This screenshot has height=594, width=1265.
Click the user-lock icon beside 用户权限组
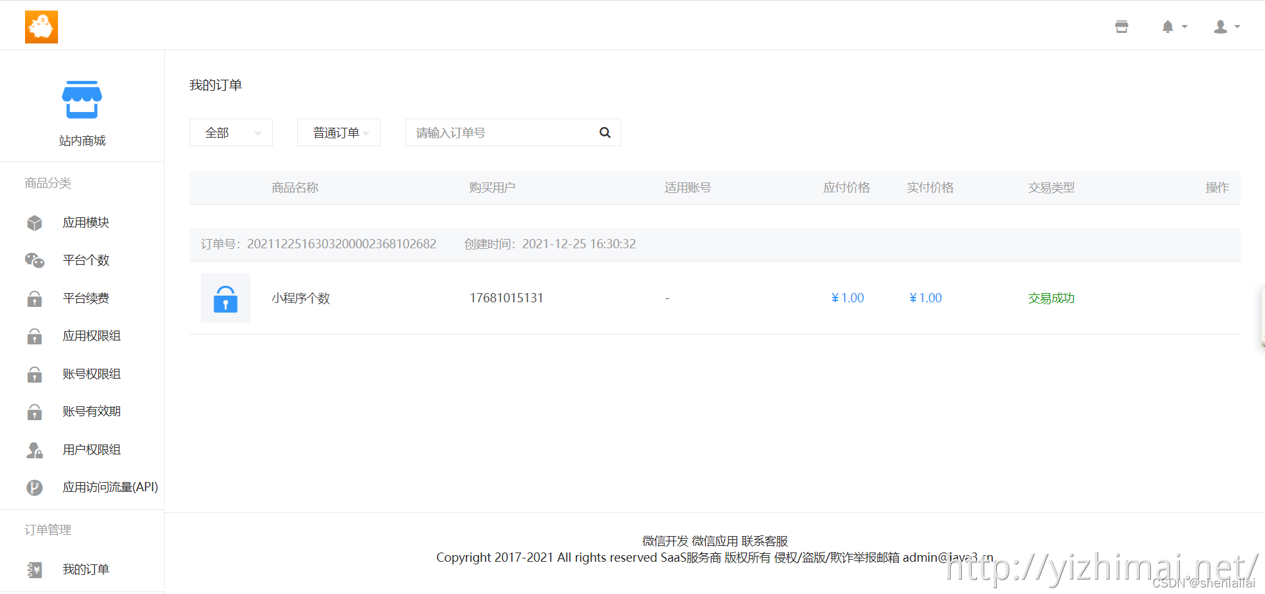pos(35,450)
